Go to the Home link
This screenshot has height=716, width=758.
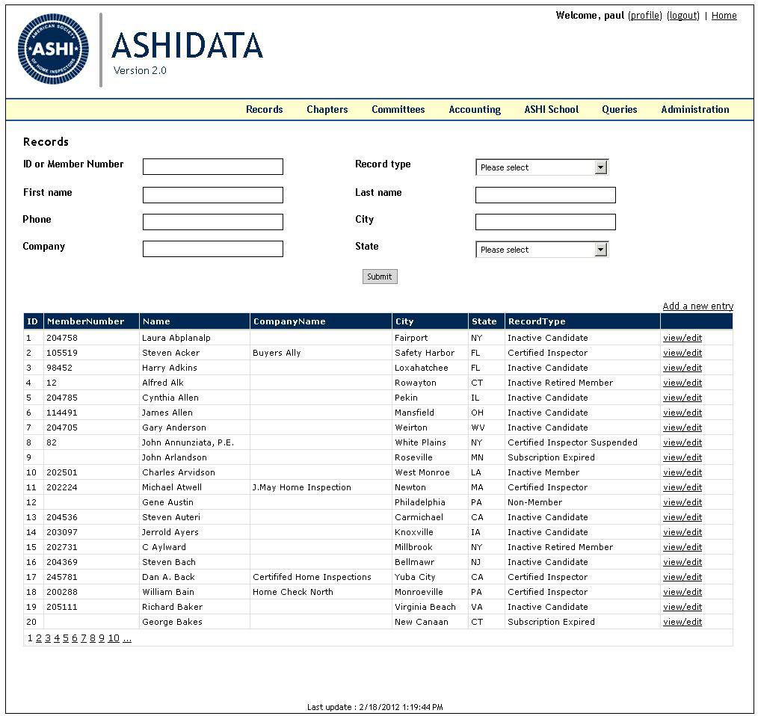[x=724, y=16]
